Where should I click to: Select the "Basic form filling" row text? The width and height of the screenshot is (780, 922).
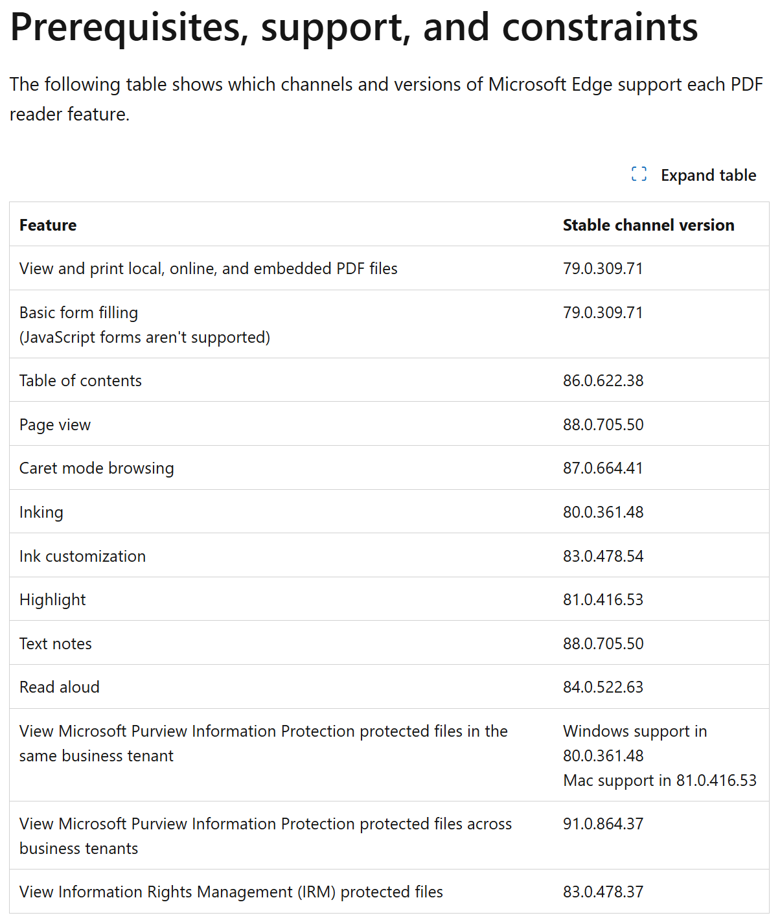click(78, 313)
